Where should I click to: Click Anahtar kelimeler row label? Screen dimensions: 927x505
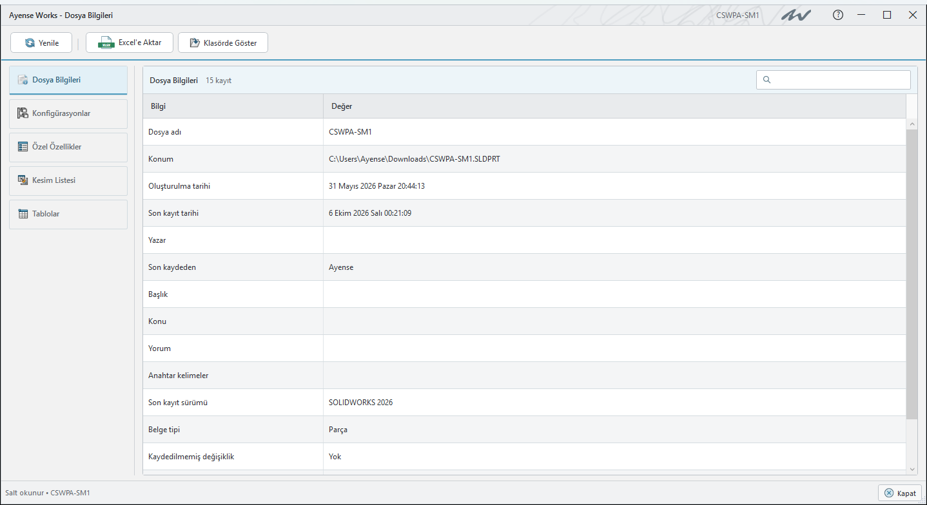tap(179, 376)
